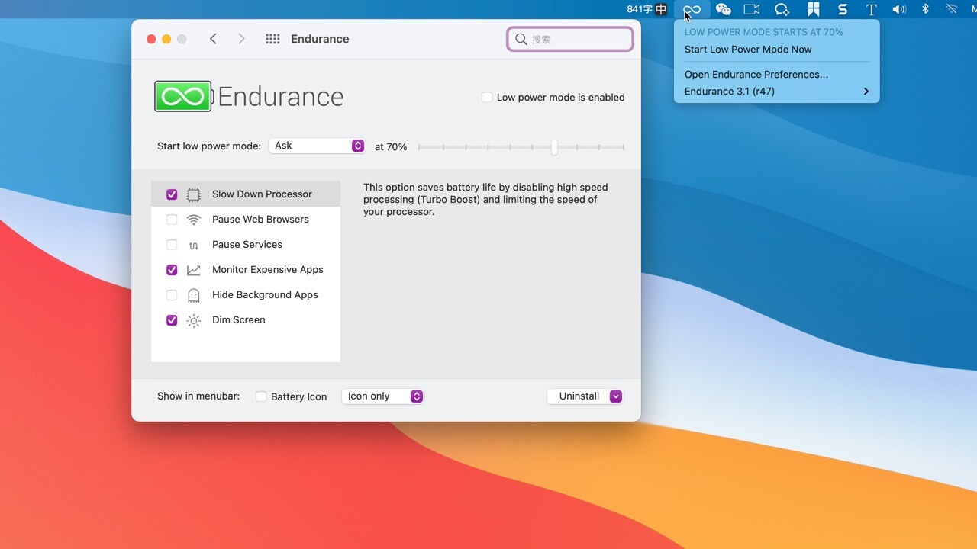Click the Endurance infinity menu bar icon
The image size is (977, 549).
tap(692, 9)
